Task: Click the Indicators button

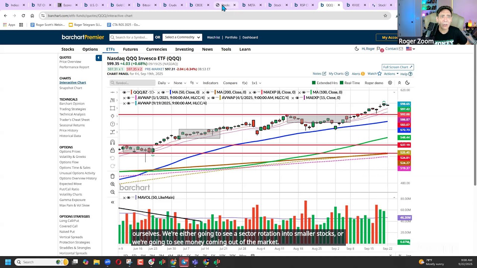Action: click(211, 83)
